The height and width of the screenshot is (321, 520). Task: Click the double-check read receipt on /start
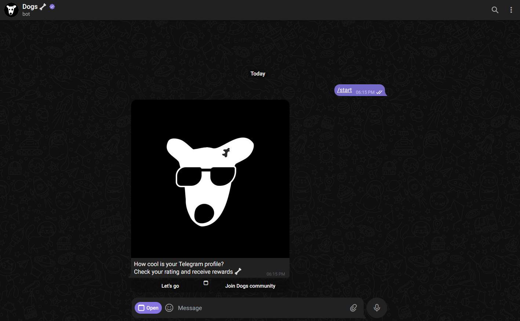click(x=379, y=92)
